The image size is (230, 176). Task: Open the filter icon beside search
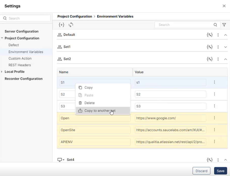coord(224,25)
